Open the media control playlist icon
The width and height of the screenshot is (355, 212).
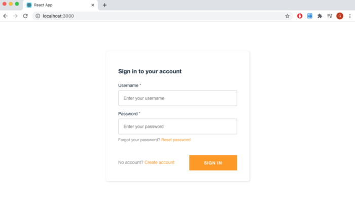tap(330, 16)
